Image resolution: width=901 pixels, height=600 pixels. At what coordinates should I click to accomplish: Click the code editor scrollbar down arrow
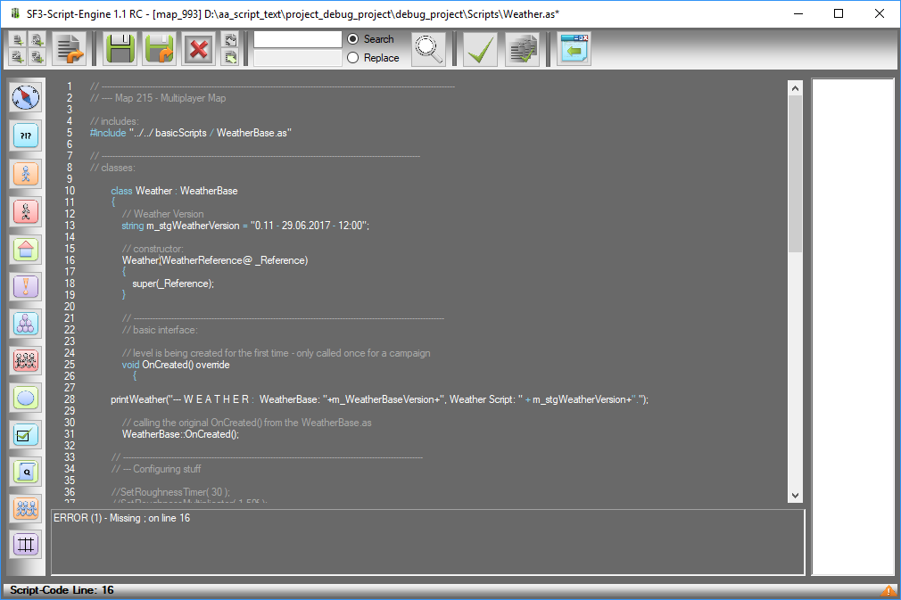point(795,496)
